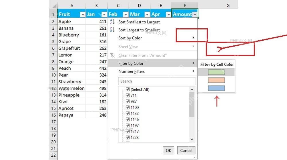Select row 17 header
287x160 pixels.
tap(53, 122)
